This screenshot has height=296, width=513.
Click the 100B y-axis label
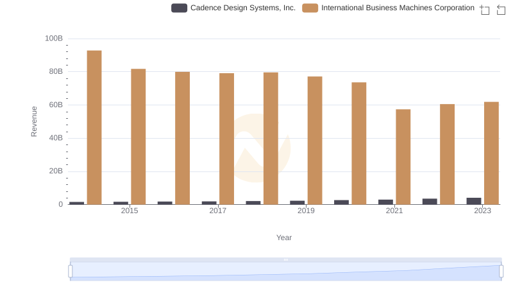(x=54, y=39)
